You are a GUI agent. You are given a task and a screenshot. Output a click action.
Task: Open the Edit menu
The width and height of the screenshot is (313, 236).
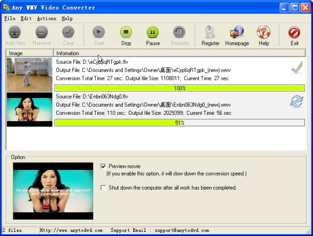tap(26, 19)
